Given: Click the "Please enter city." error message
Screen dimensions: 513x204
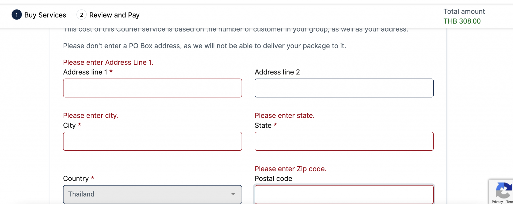Looking at the screenshot, I should [90, 116].
